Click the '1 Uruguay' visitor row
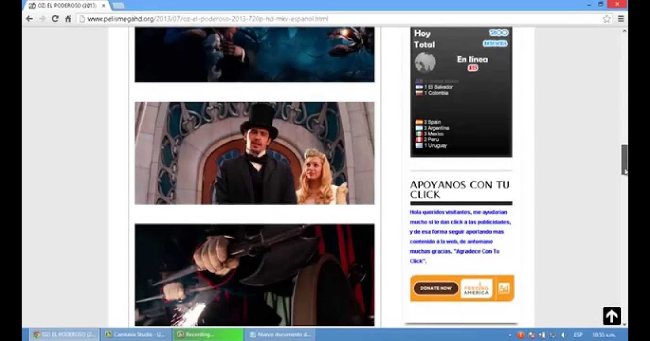Image resolution: width=650 pixels, height=341 pixels. click(431, 146)
